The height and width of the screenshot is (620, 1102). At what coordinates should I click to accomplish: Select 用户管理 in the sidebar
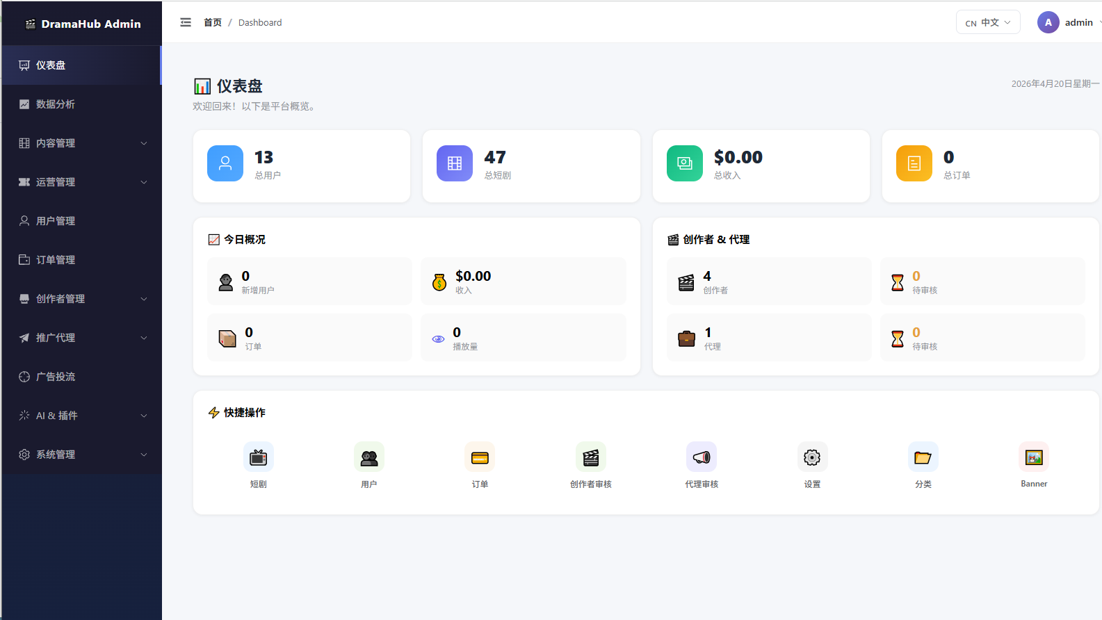pyautogui.click(x=82, y=221)
